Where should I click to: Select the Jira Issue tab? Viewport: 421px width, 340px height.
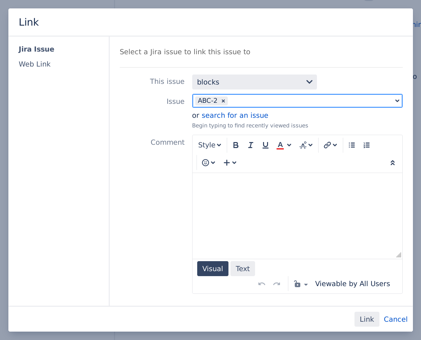[37, 49]
